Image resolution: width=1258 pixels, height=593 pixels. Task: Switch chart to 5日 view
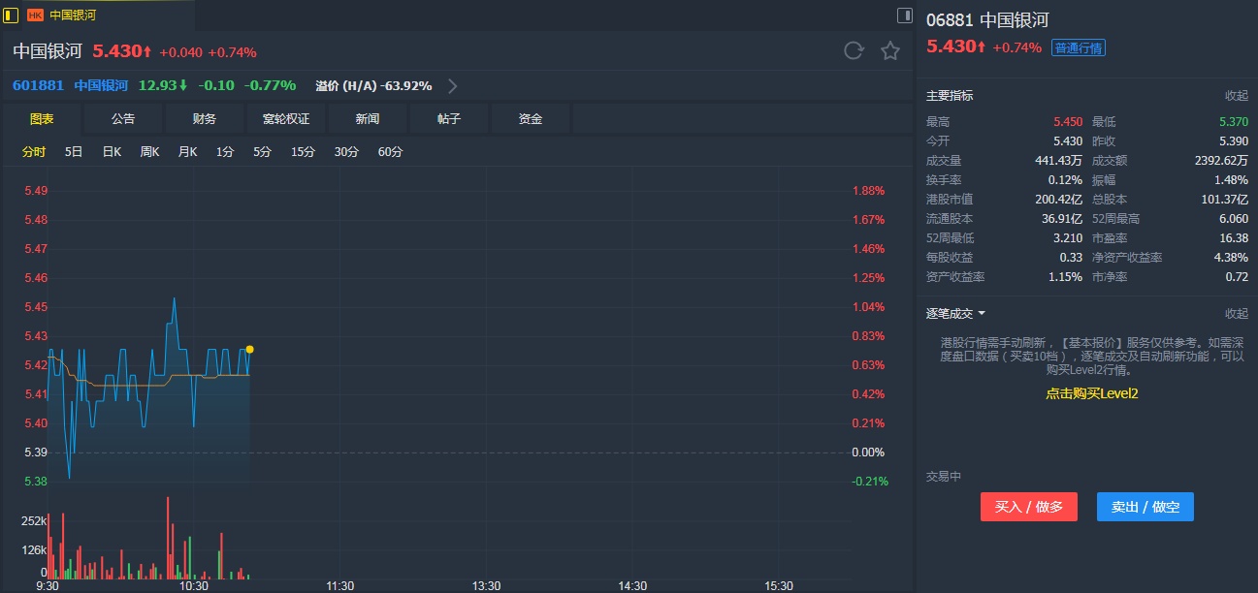pyautogui.click(x=74, y=152)
